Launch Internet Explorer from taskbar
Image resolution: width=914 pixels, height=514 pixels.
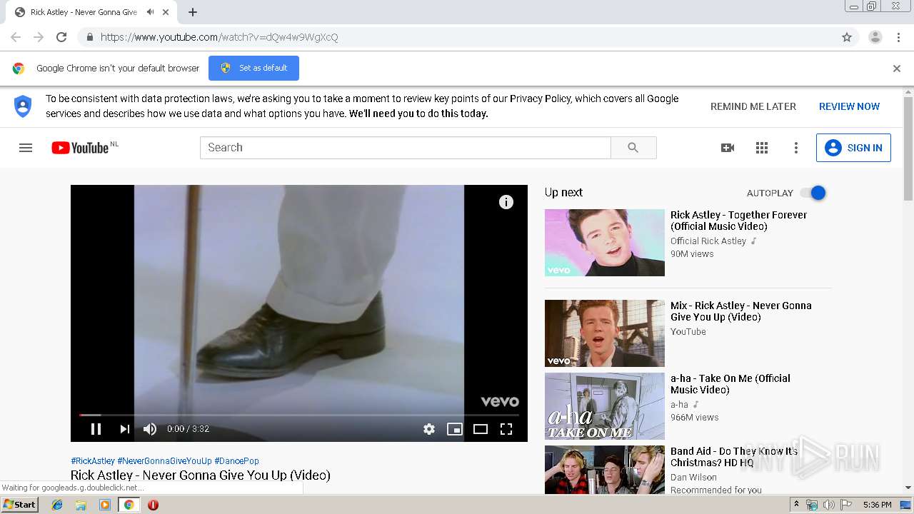[x=57, y=505]
